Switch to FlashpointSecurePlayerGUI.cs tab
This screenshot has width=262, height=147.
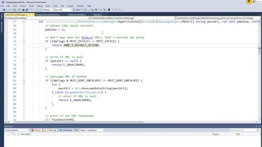(x=47, y=15)
